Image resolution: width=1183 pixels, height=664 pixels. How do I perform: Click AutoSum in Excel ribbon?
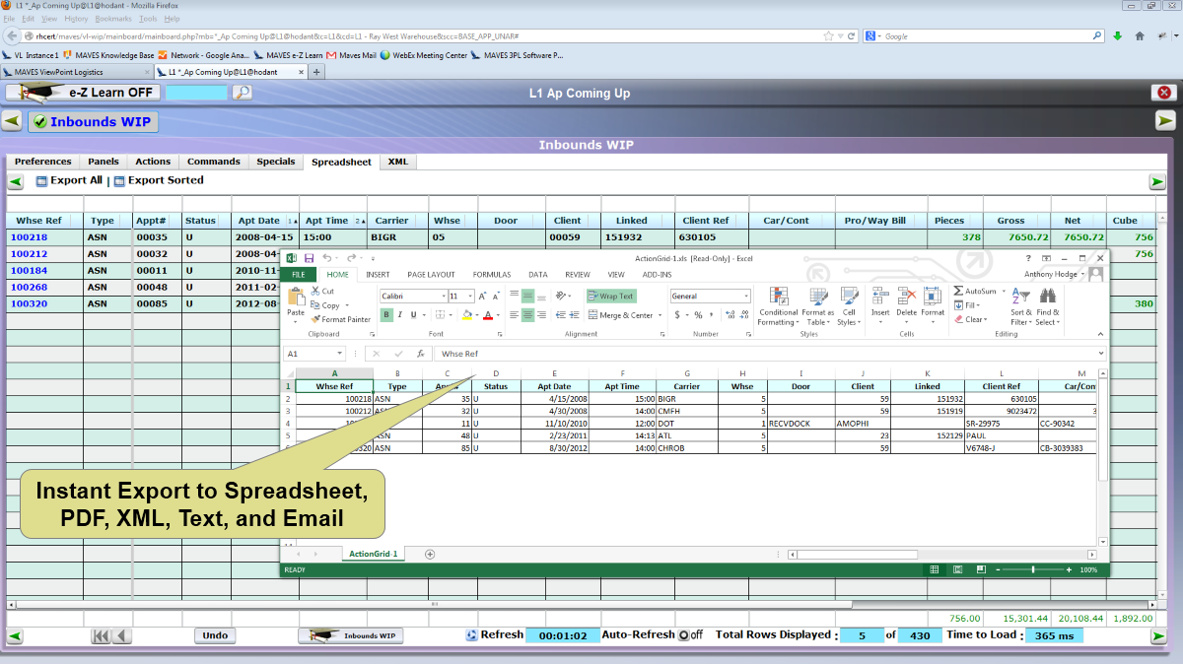[975, 292]
